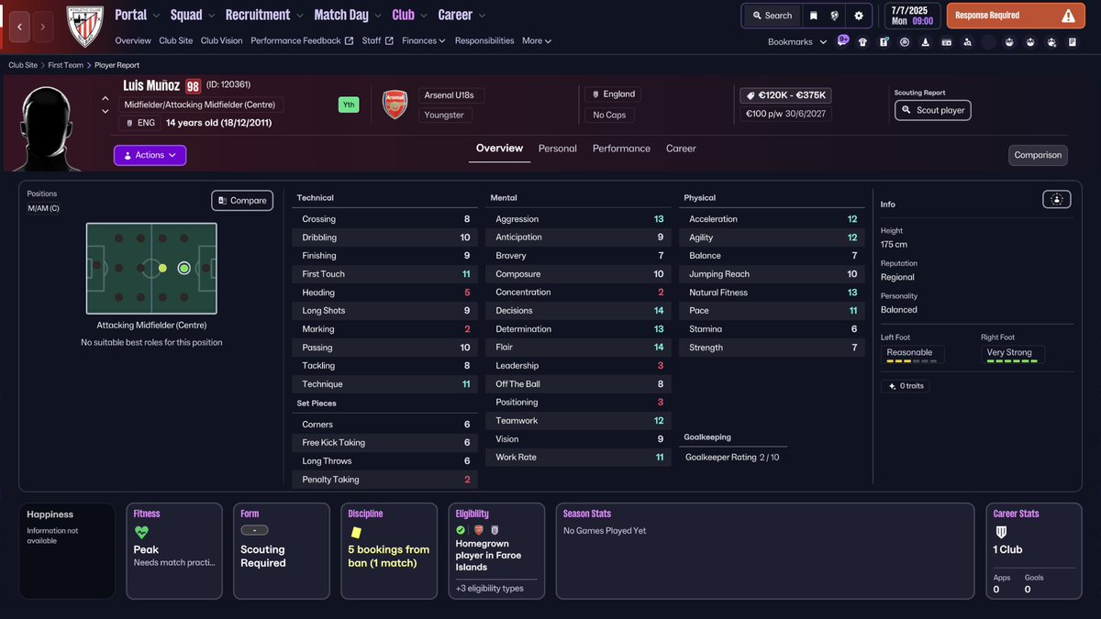Screen dimensions: 1101x619
Task: Select the central midfielder dot on the pitch
Action: 162,268
